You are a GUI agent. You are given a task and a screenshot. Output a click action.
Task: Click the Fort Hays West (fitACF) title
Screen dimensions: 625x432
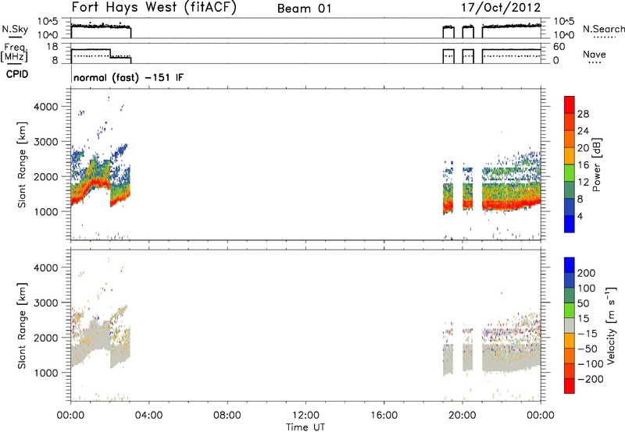click(x=154, y=8)
